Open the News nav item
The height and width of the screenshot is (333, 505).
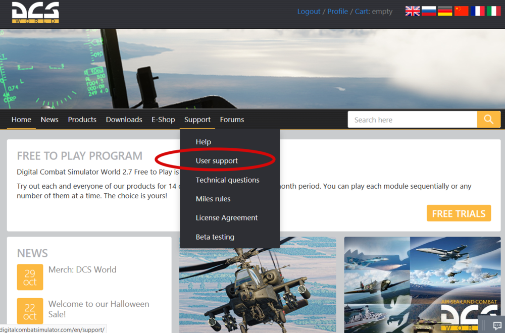tap(49, 120)
